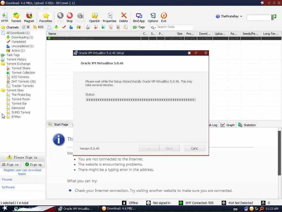Open Demonoid site entry

[x=18, y=108]
